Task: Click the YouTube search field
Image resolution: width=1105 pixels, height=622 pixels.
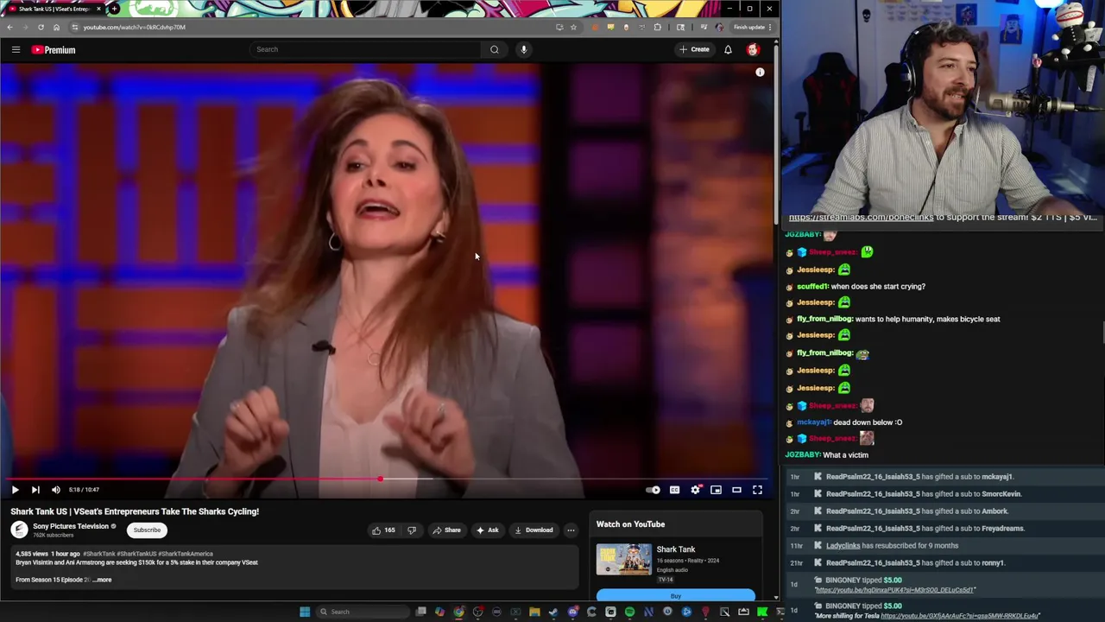Action: coord(365,49)
